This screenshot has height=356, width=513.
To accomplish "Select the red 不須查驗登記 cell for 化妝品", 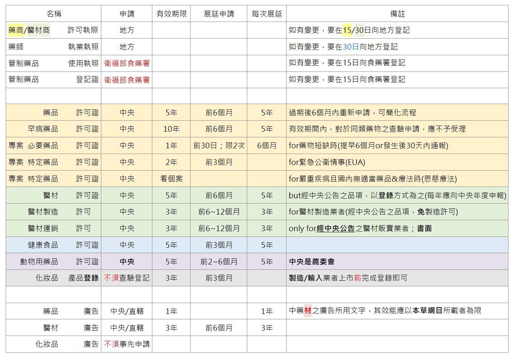I will pyautogui.click(x=127, y=278).
